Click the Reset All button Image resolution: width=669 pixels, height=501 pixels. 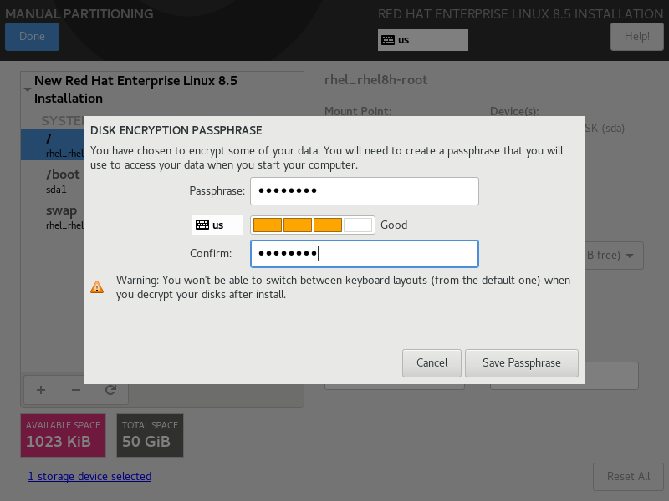629,476
